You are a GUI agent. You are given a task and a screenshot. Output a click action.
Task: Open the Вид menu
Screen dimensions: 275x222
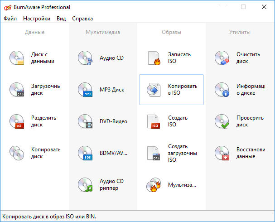pos(61,19)
